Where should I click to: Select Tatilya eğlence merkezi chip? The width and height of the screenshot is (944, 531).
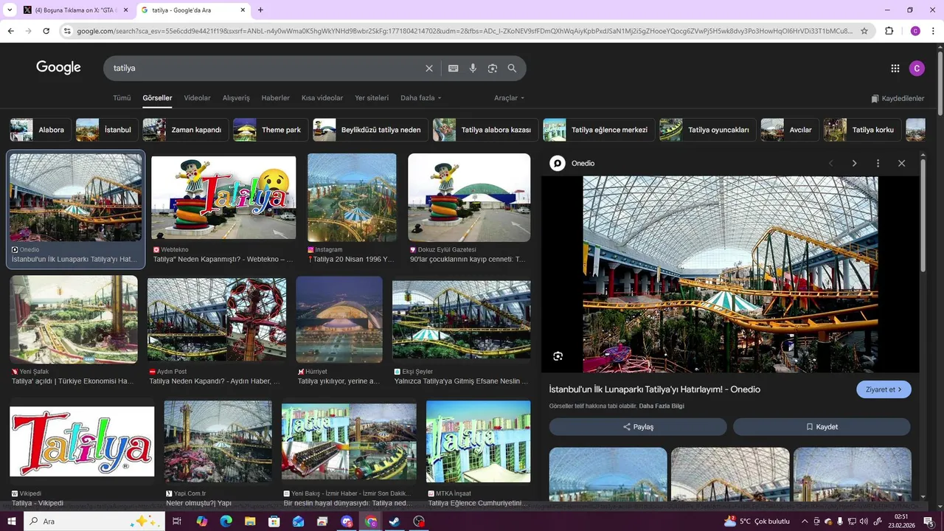click(599, 130)
